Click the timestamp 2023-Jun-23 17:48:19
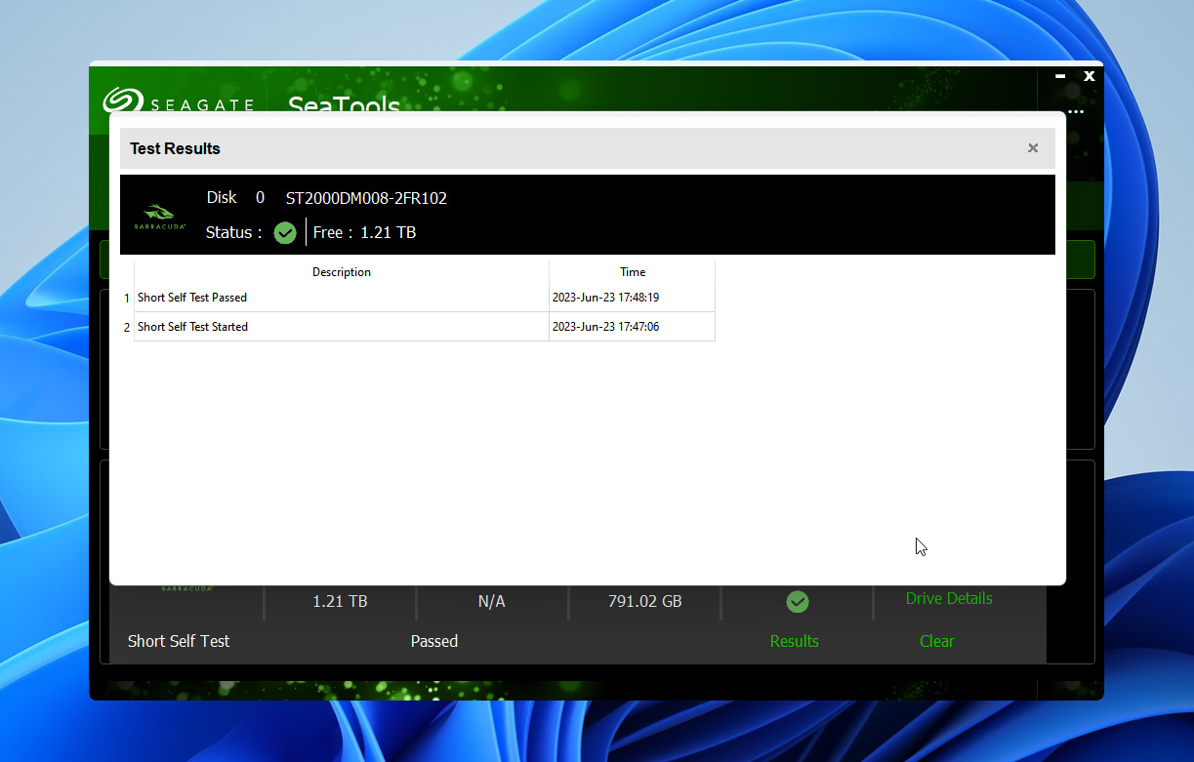This screenshot has height=762, width=1194. point(605,298)
